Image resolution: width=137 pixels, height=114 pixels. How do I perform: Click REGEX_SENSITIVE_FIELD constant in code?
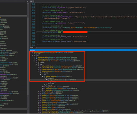coord(65,17)
